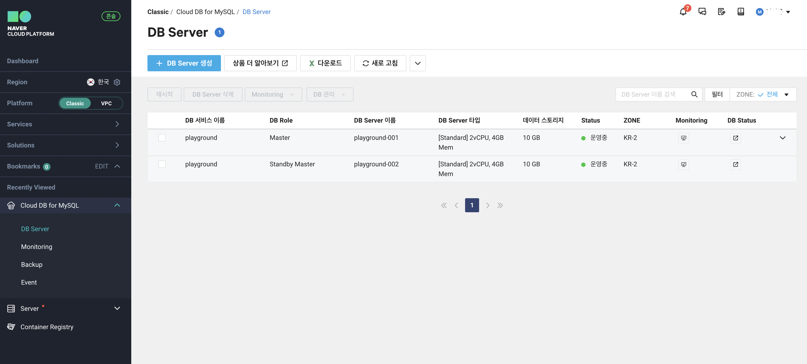Open the DB 관리 dropdown
807x364 pixels.
click(329, 95)
